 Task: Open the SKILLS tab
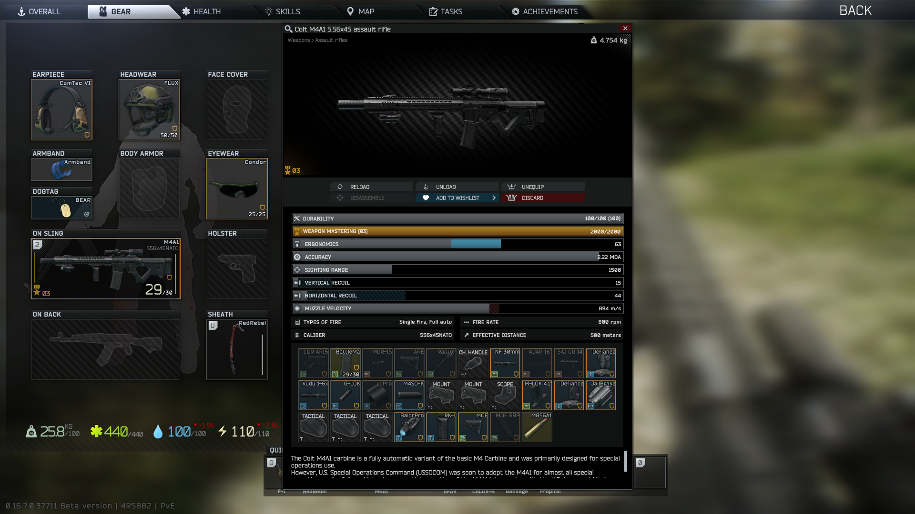[x=283, y=11]
